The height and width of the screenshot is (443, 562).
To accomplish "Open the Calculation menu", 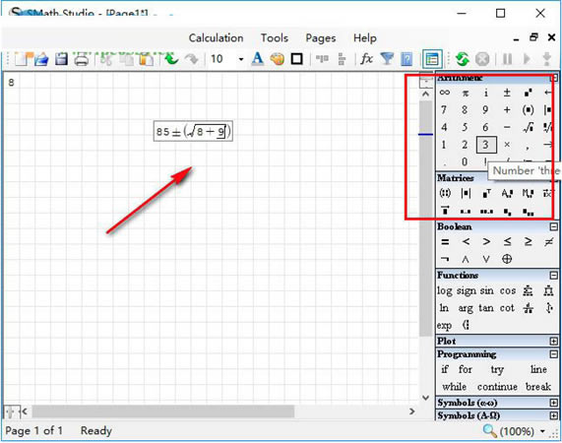I will click(x=217, y=38).
